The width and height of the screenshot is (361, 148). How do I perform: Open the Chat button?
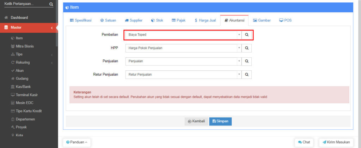[304, 142]
